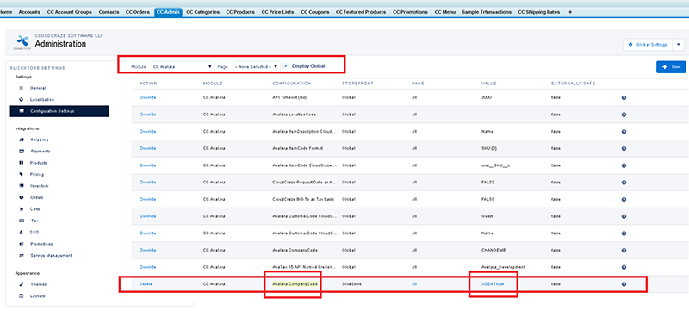
Task: Open the Accounts tab
Action: tap(29, 12)
